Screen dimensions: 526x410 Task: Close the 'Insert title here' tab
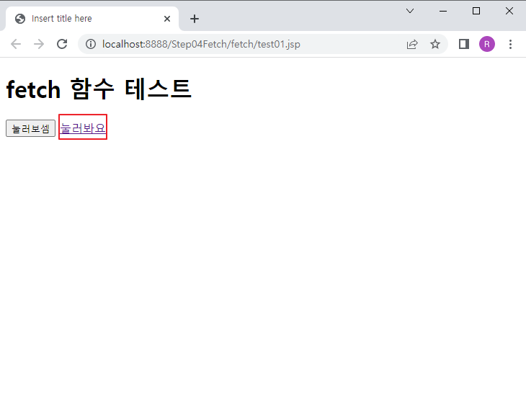click(167, 19)
